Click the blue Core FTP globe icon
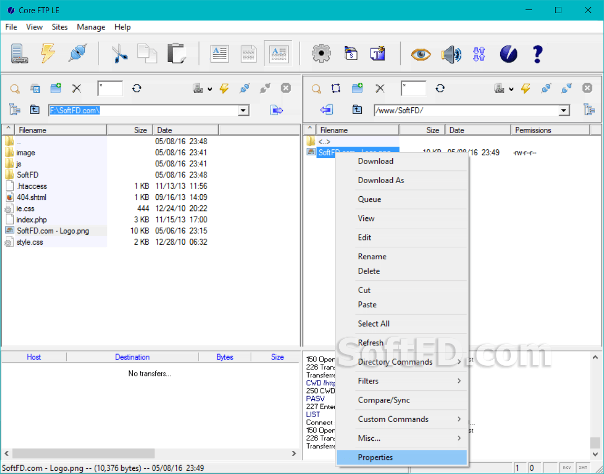This screenshot has height=474, width=604. 509,54
